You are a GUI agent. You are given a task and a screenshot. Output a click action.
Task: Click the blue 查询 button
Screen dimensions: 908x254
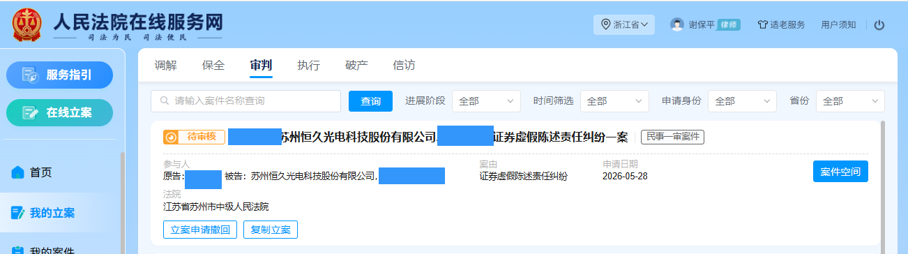pos(371,101)
